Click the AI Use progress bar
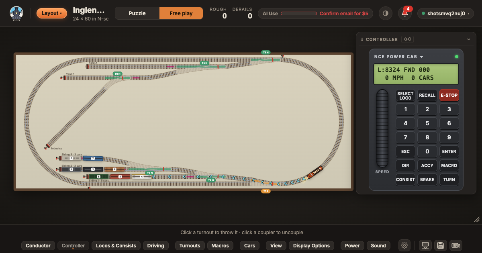The height and width of the screenshot is (253, 482). pos(298,13)
